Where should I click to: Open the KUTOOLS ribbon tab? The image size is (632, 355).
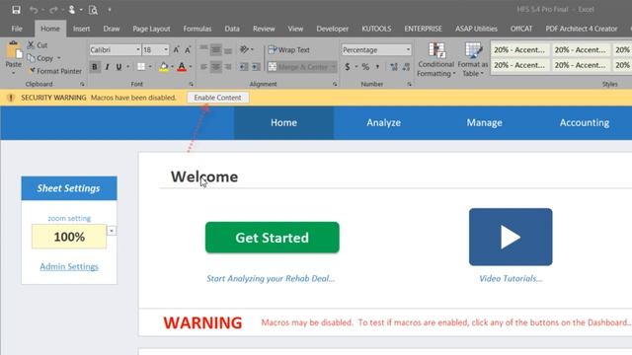click(376, 29)
